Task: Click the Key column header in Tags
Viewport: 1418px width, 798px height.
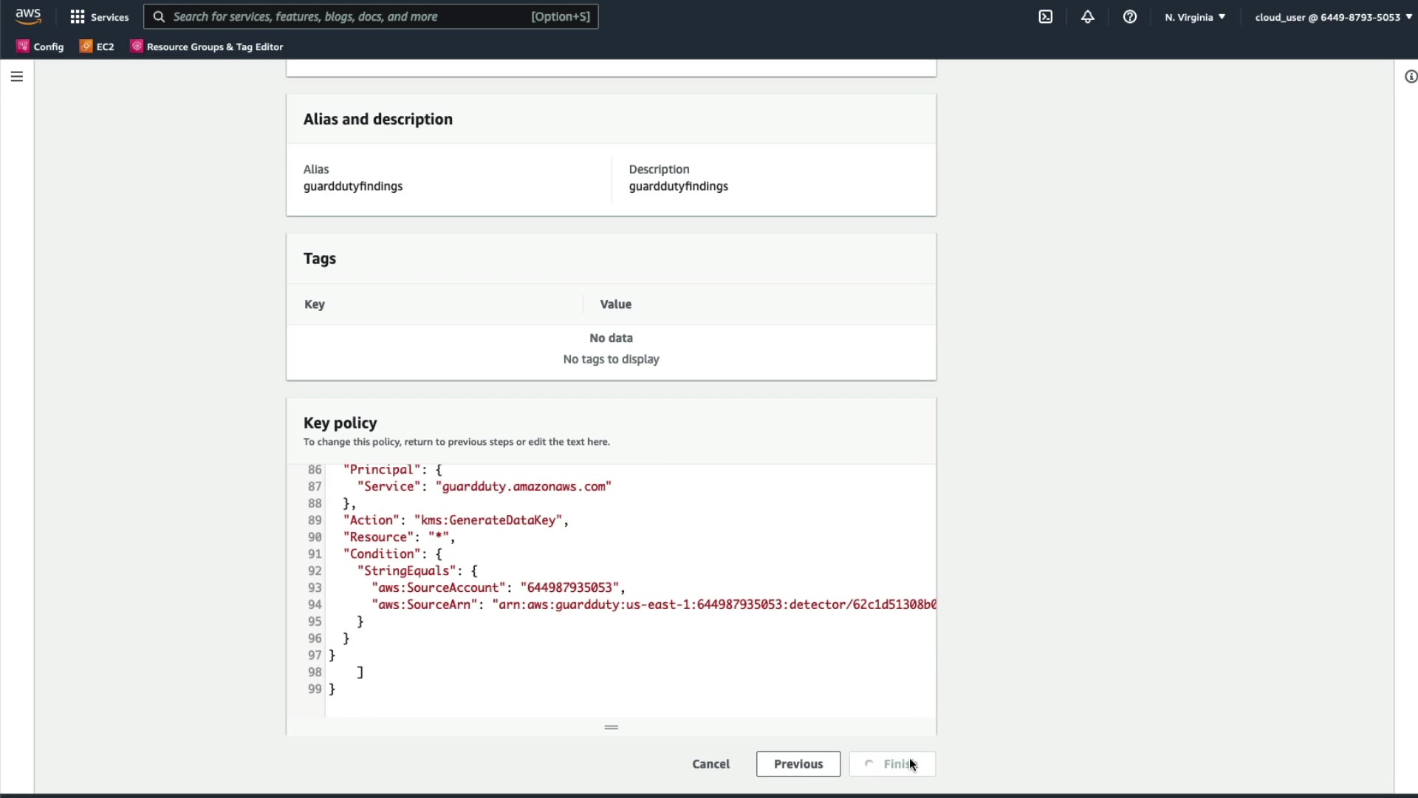Action: (x=315, y=304)
